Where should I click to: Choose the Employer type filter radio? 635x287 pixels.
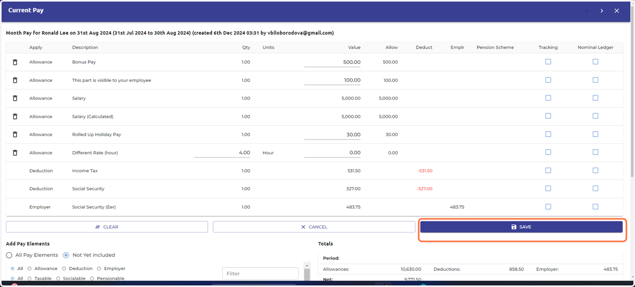(x=99, y=269)
